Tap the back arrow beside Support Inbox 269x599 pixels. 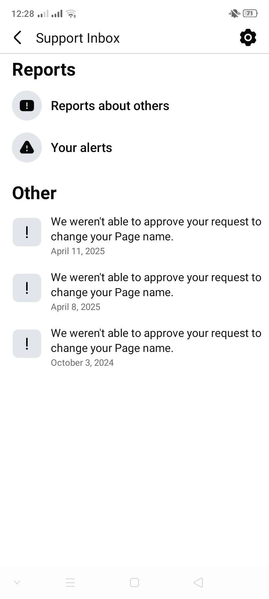point(17,38)
